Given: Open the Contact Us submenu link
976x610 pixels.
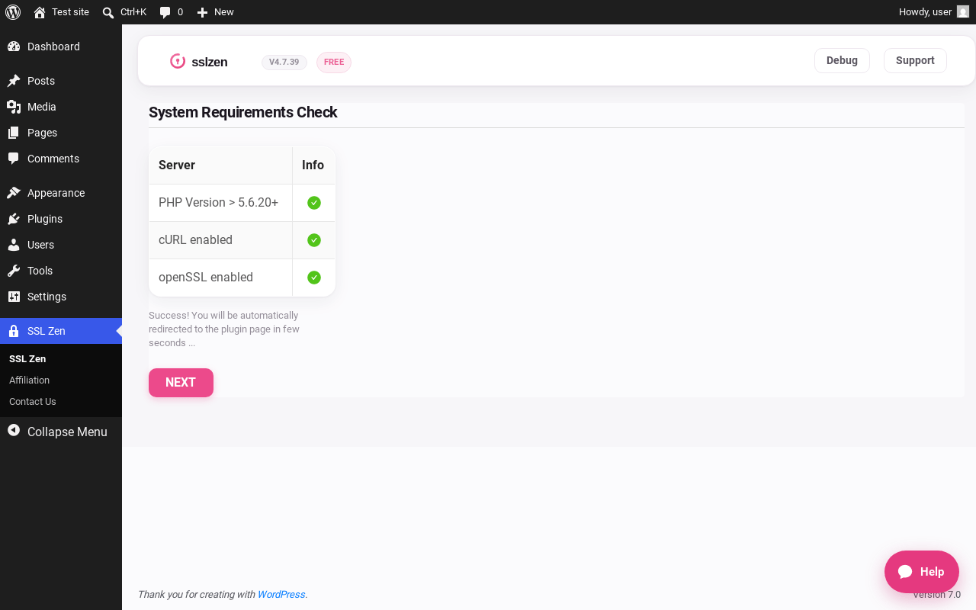Looking at the screenshot, I should (61, 401).
